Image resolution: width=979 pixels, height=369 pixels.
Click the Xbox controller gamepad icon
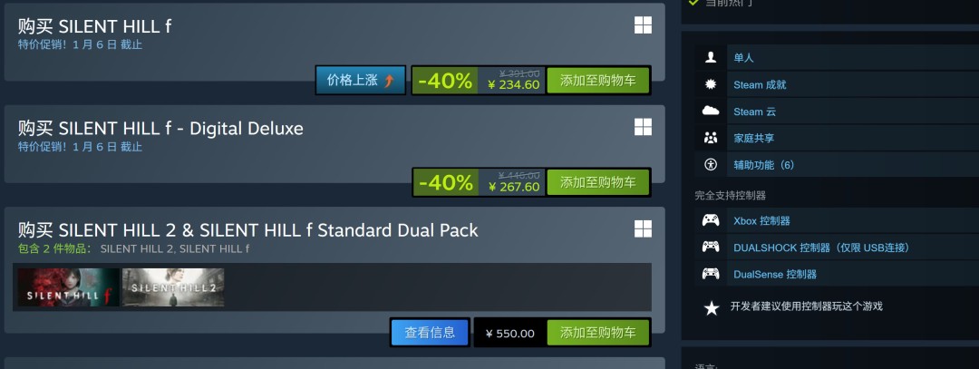click(711, 220)
